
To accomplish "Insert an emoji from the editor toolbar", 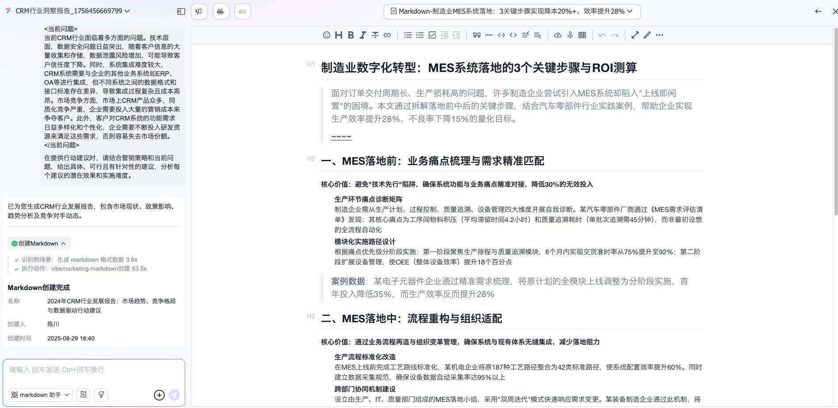I will [327, 35].
